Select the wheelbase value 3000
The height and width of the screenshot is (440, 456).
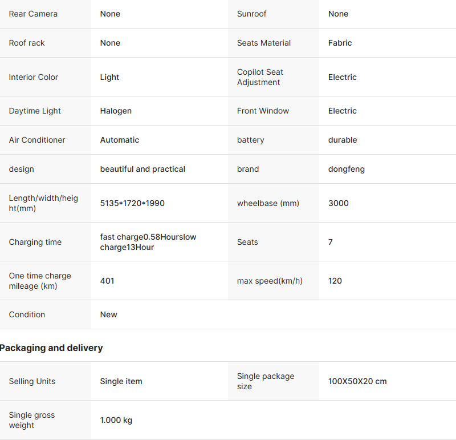(339, 203)
